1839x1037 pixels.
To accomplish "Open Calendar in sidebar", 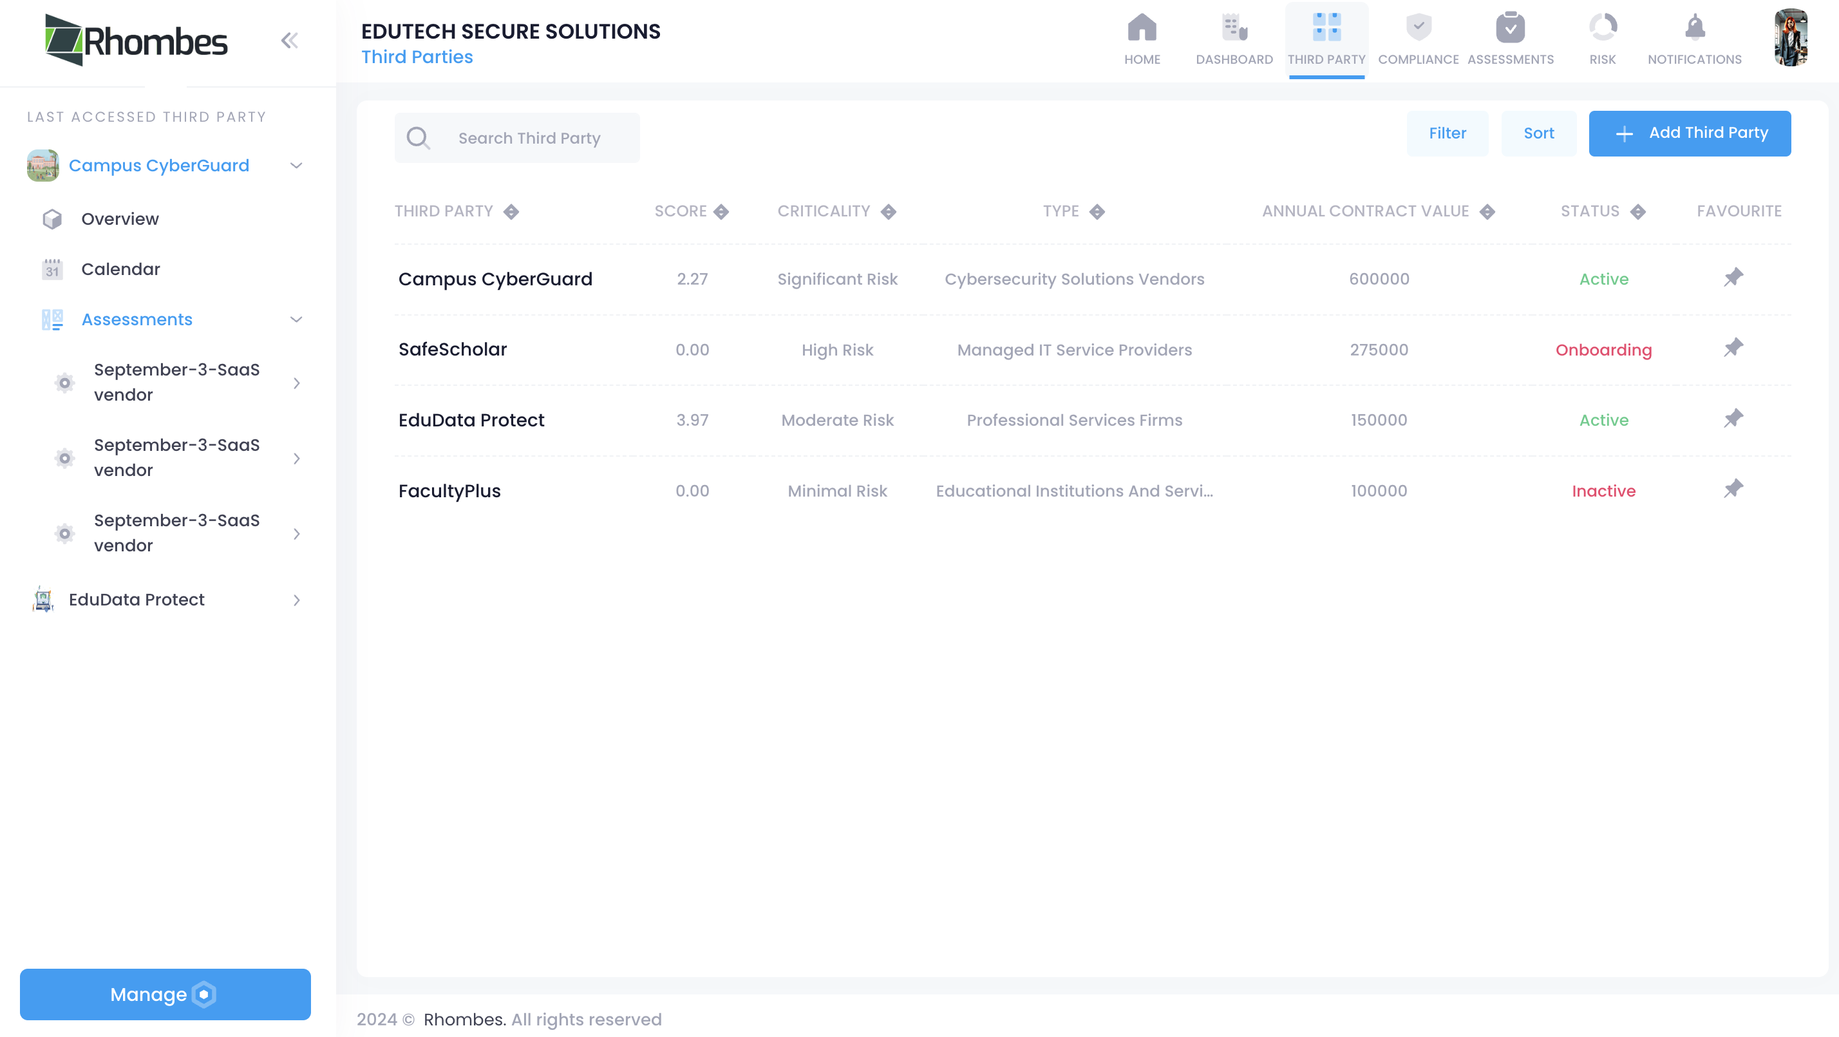I will click(x=120, y=269).
